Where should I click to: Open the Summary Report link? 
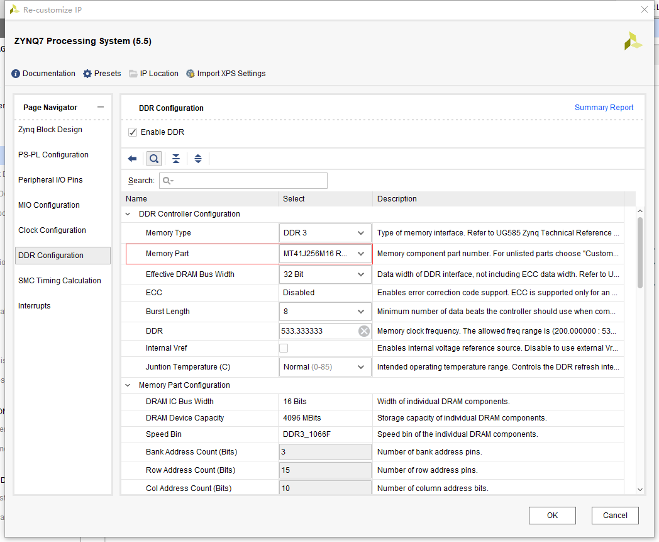(x=604, y=108)
